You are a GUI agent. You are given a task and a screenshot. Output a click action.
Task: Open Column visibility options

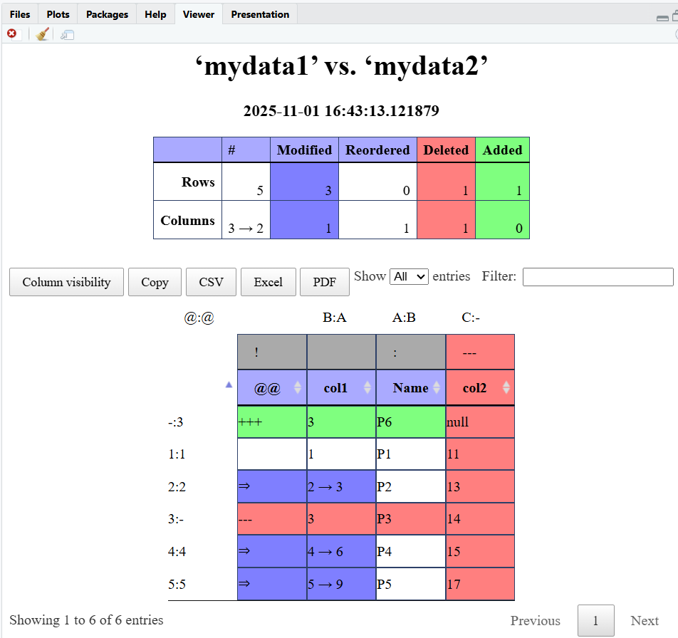click(66, 282)
